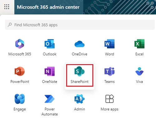
Task: Click the Find Microsoft 365 apps search field
Action: (80, 25)
